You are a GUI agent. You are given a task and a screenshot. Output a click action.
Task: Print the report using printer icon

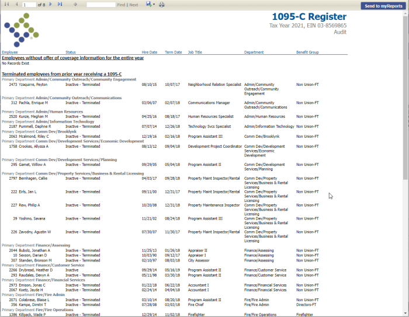(162, 5)
